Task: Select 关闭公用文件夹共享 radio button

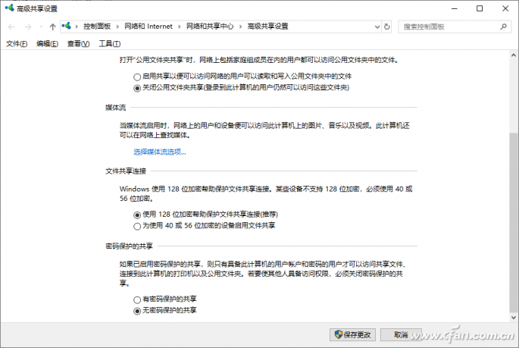Action: point(137,89)
